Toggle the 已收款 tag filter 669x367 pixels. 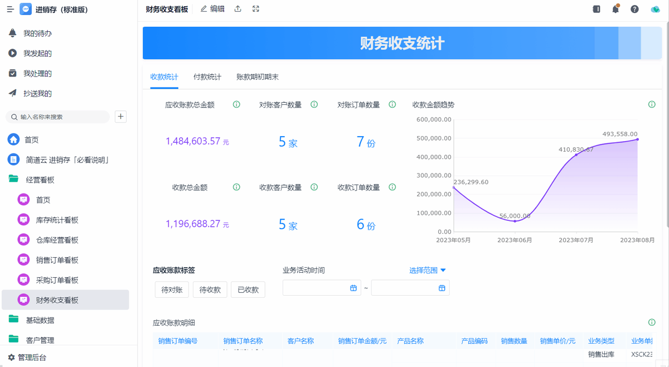[248, 289]
